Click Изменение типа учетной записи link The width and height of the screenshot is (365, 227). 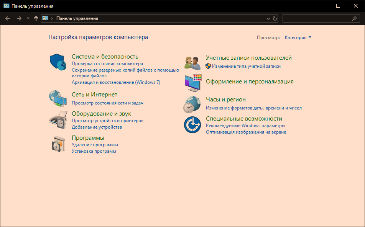[246, 66]
